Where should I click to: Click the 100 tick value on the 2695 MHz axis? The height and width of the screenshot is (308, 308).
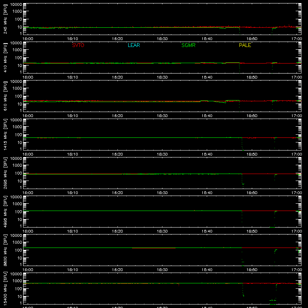coord(18,173)
